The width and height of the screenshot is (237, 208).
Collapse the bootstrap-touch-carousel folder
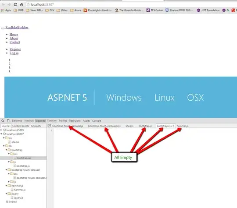click(6, 170)
